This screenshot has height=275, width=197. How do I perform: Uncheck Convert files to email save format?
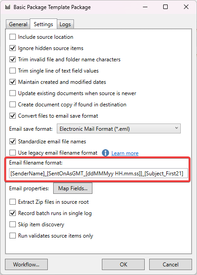pyautogui.click(x=13, y=116)
